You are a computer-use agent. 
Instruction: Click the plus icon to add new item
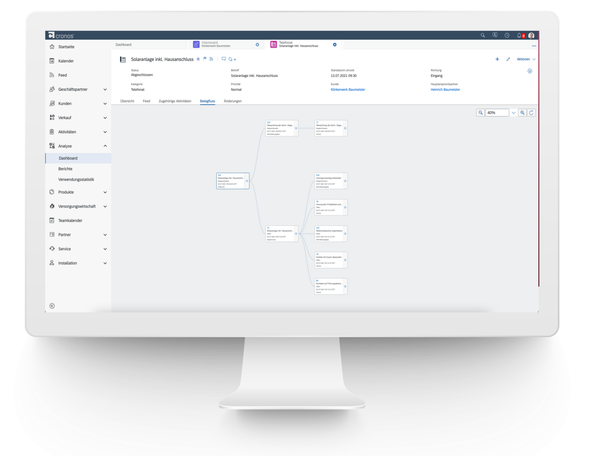(x=497, y=60)
